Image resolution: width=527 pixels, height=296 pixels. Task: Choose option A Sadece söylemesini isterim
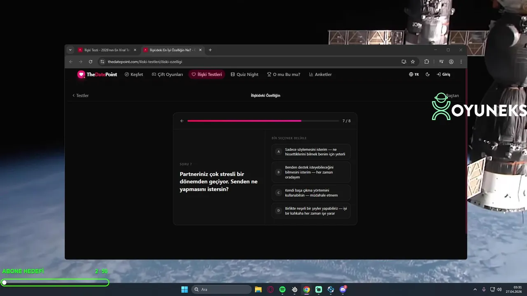click(x=311, y=152)
